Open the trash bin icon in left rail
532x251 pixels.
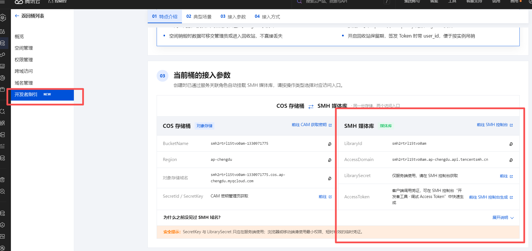[x=3, y=180]
